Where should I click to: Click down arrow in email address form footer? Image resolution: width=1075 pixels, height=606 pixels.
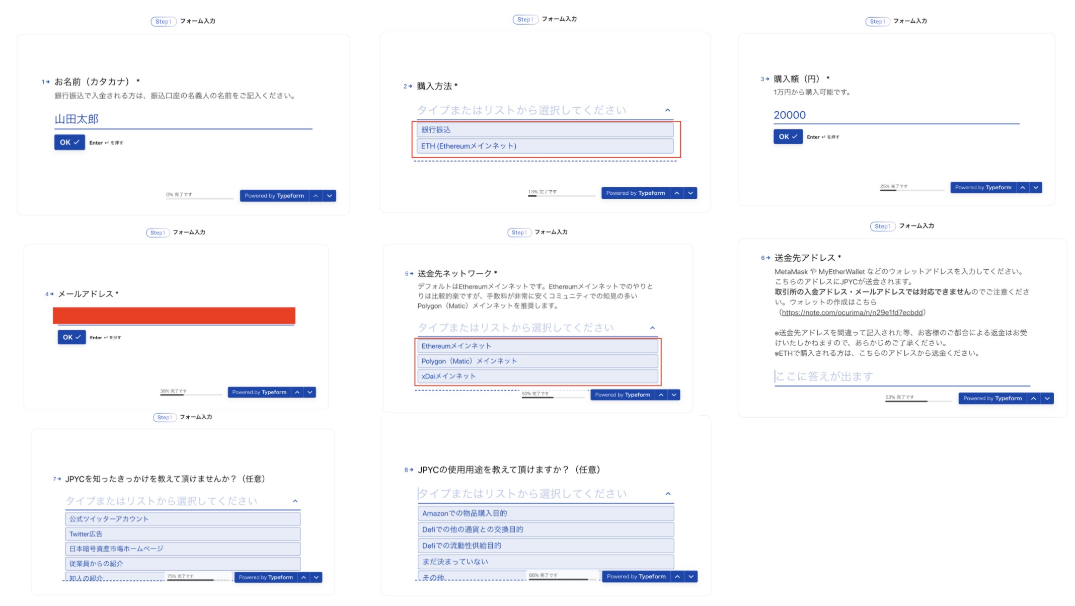[x=310, y=392]
